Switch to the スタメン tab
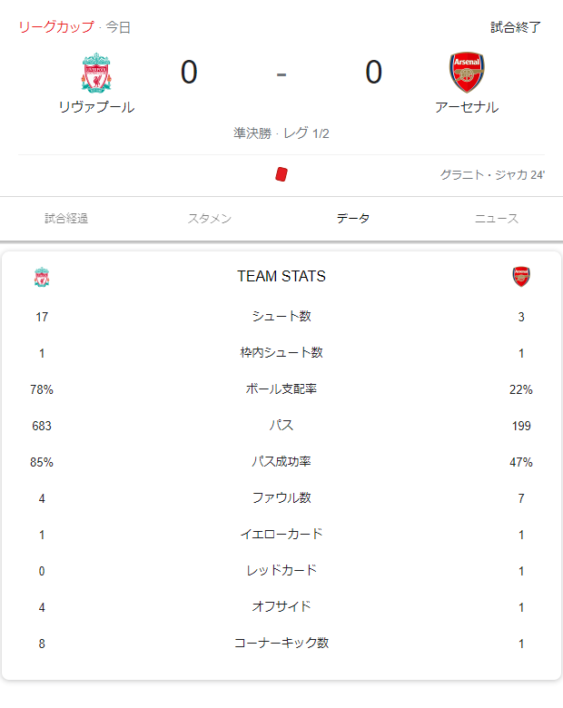 [x=210, y=219]
